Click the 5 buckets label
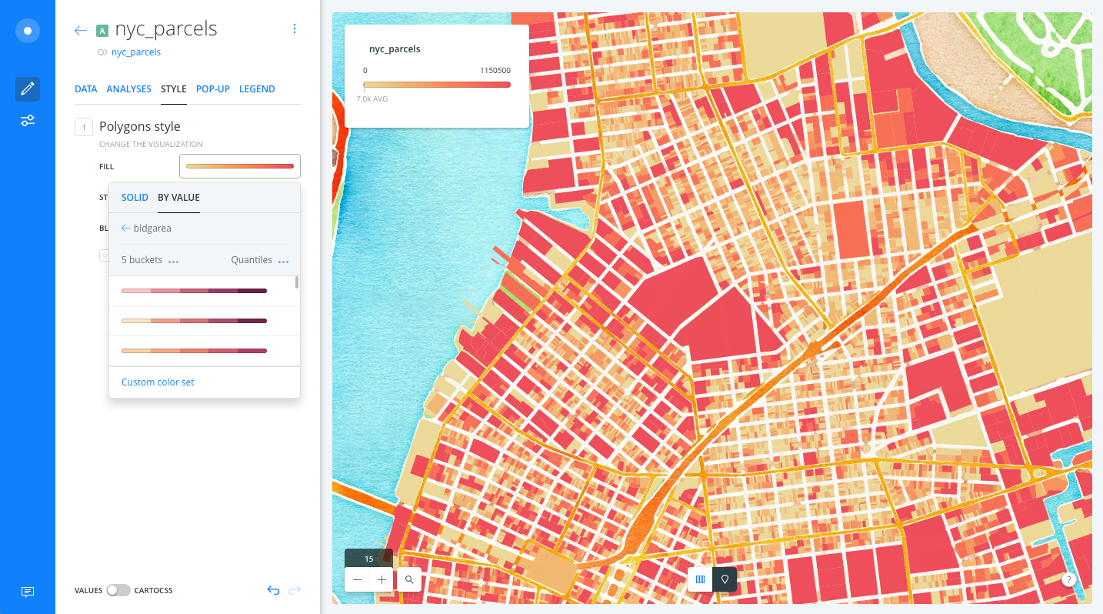Viewport: 1103px width, 614px height. coord(142,260)
